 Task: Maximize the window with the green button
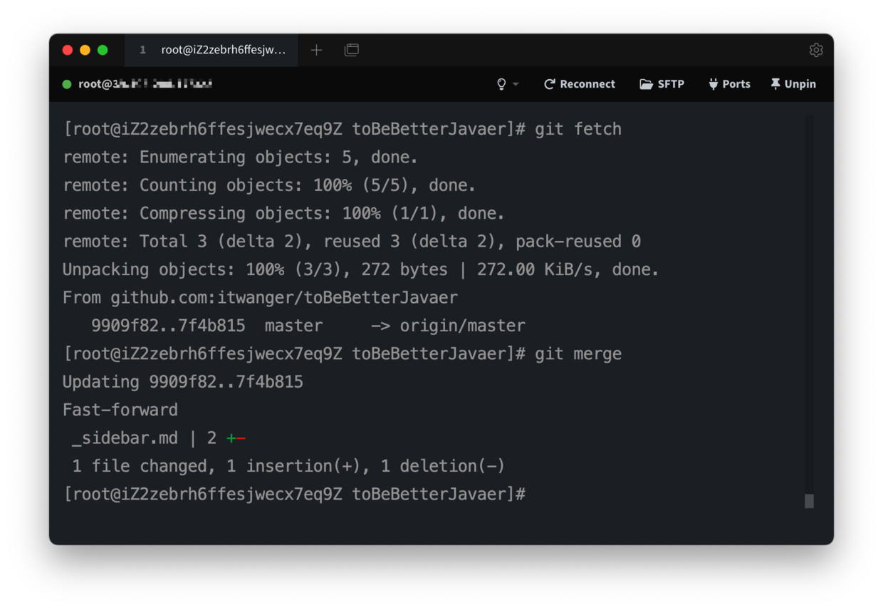[x=103, y=50]
